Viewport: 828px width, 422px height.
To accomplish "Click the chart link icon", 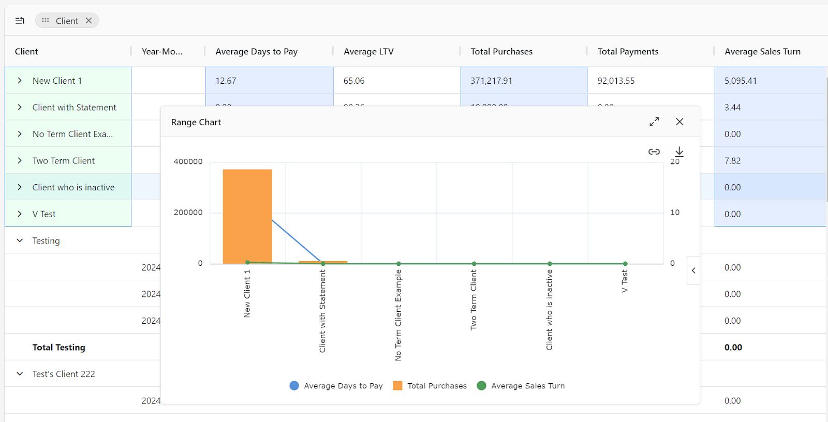I will pyautogui.click(x=654, y=152).
